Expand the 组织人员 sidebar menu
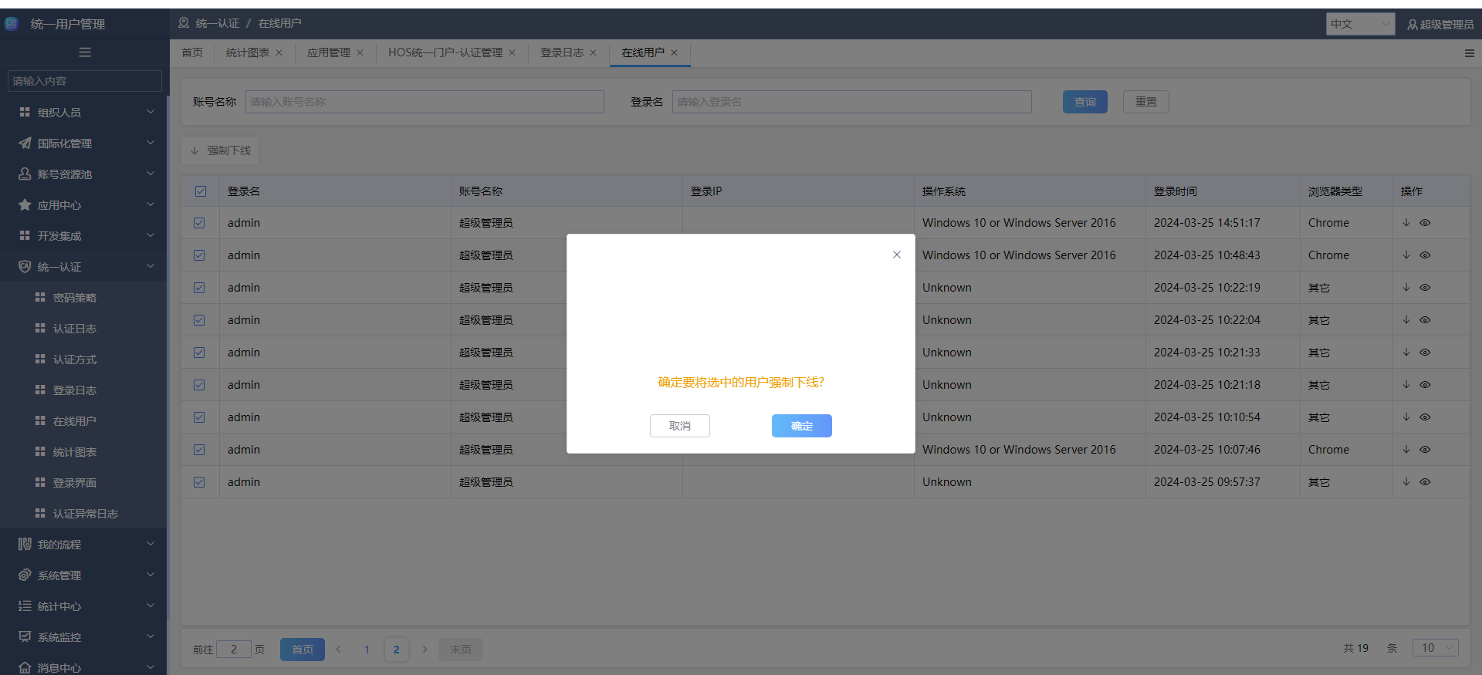 point(83,112)
